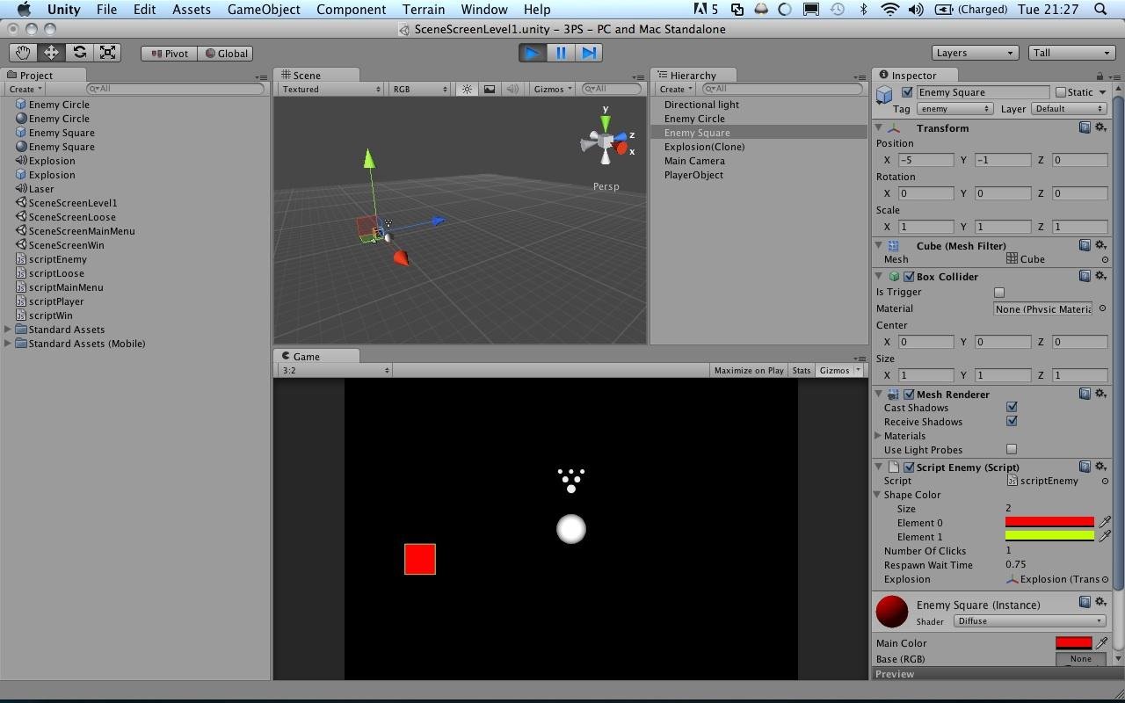This screenshot has height=703, width=1125.
Task: Open the Layers dropdown
Action: point(975,53)
